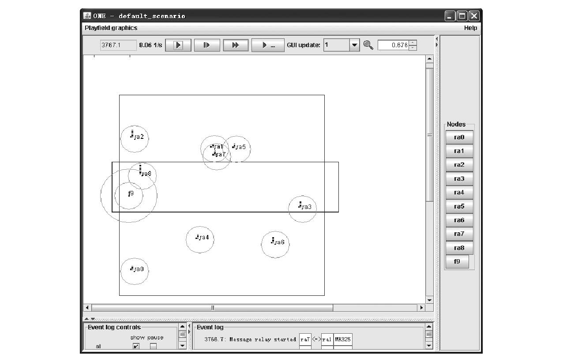
Task: Click the ra3 node on the playfield
Action: coord(303,207)
